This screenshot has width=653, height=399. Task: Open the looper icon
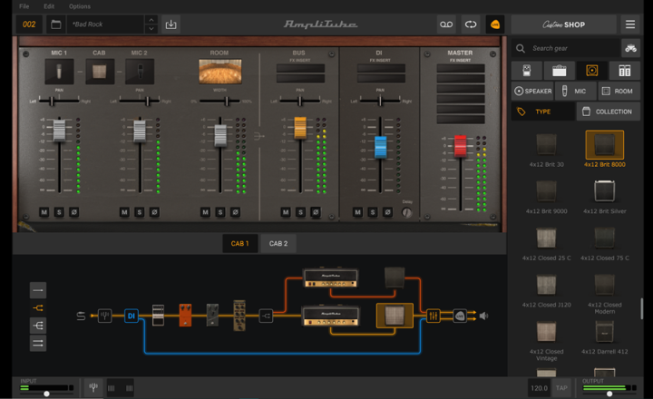click(471, 24)
